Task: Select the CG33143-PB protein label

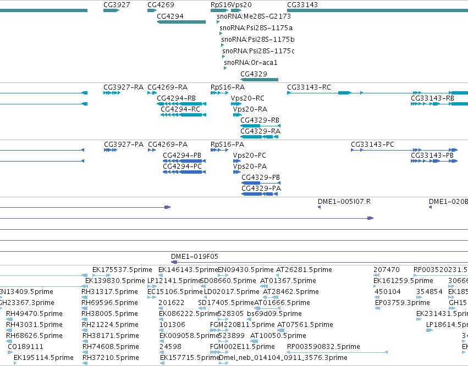Action: (x=432, y=156)
